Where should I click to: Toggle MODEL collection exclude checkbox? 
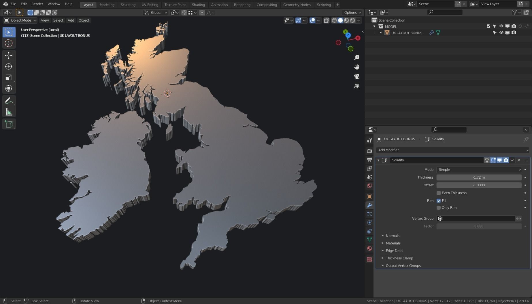point(488,26)
